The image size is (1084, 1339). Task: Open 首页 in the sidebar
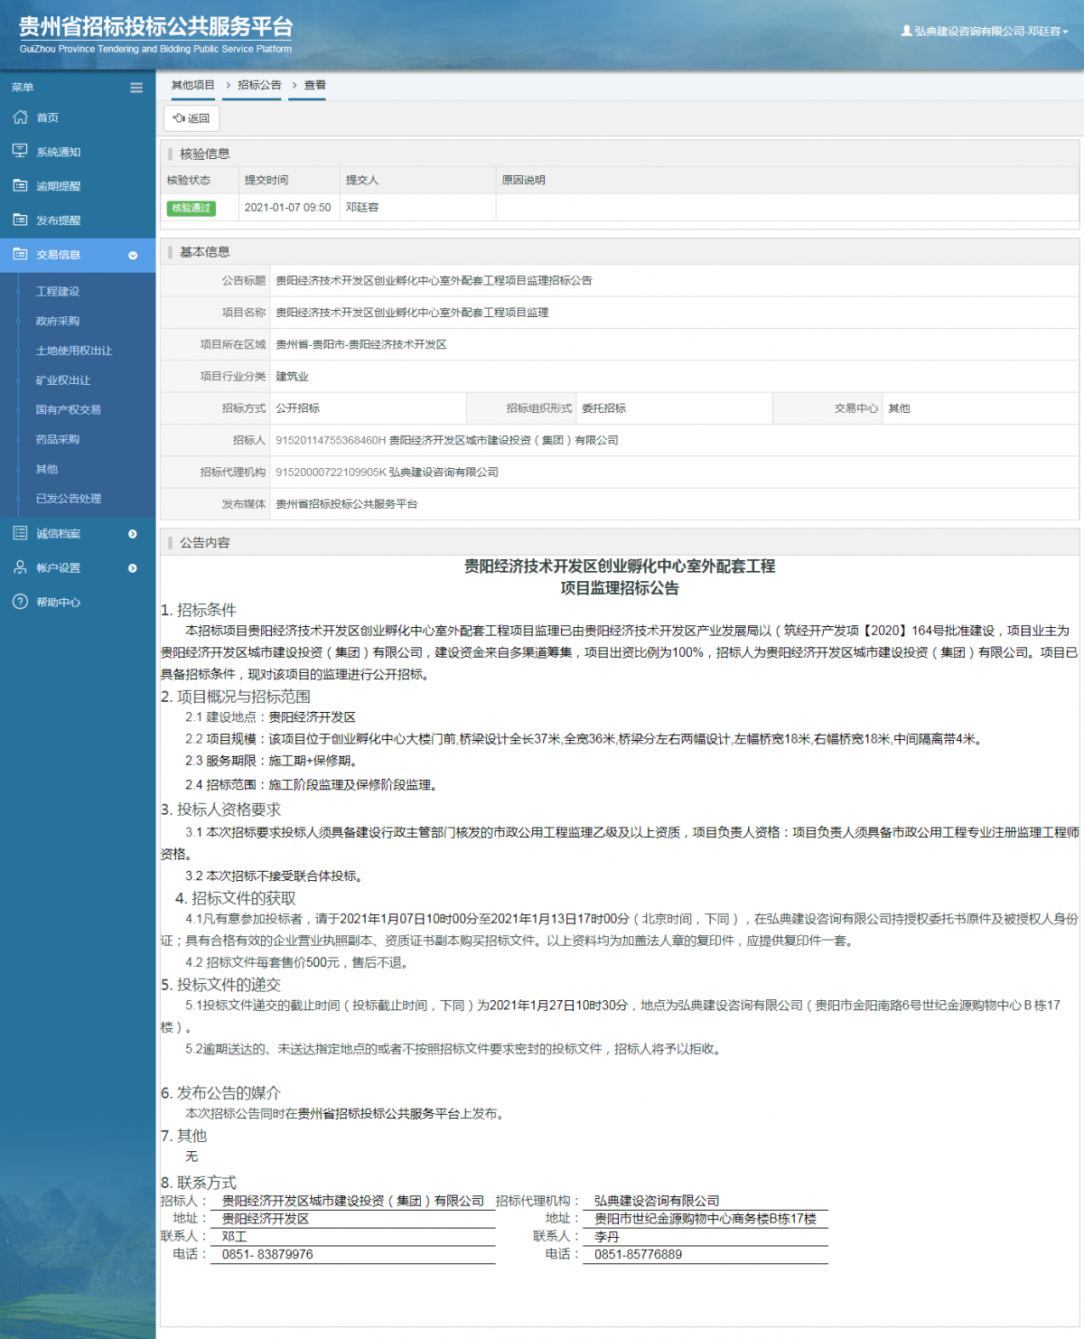[47, 117]
